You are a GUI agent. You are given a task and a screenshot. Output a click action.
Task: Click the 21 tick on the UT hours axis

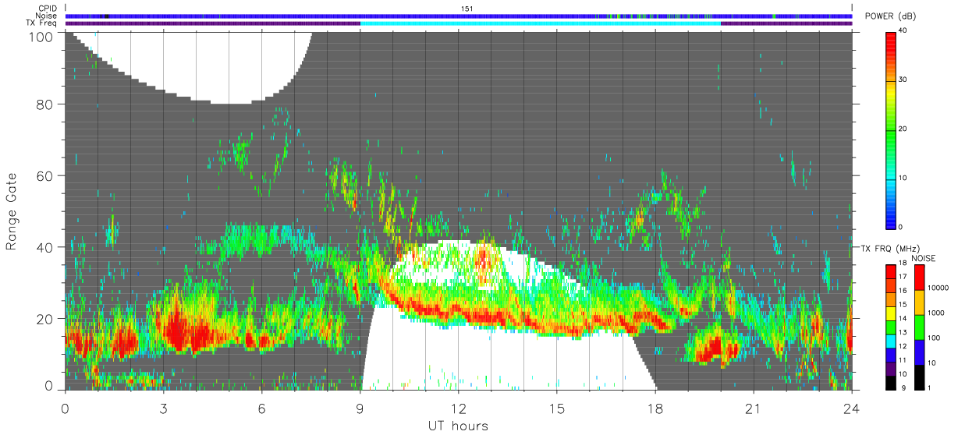pos(754,408)
